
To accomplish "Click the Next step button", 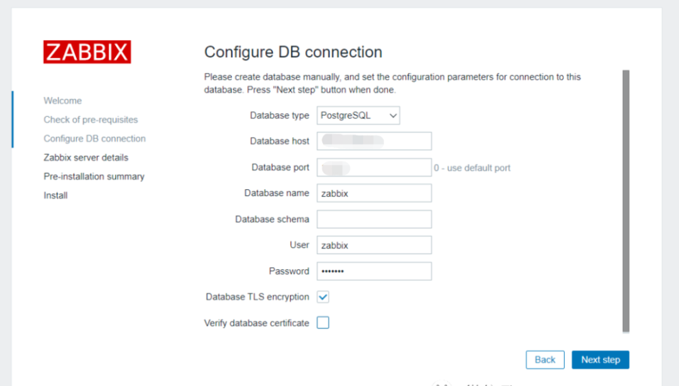I will pos(600,360).
